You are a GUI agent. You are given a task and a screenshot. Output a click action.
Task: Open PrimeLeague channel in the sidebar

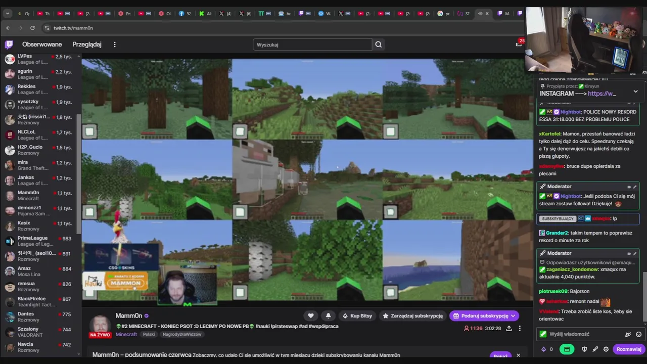pos(40,241)
